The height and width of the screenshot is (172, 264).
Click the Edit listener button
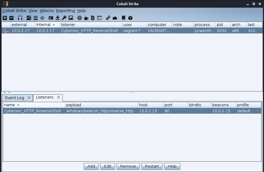(108, 166)
